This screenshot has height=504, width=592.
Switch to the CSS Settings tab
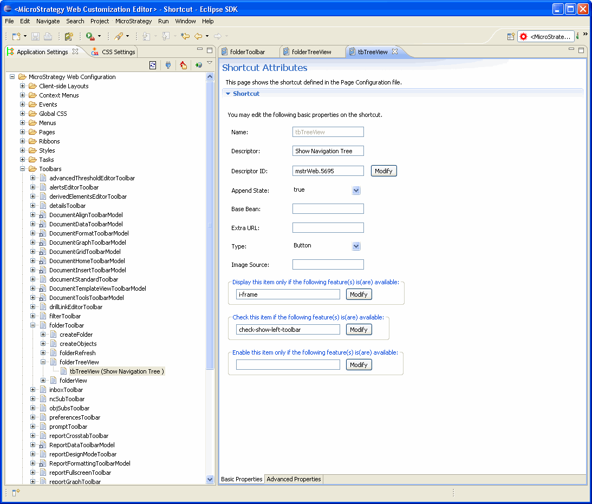point(113,51)
